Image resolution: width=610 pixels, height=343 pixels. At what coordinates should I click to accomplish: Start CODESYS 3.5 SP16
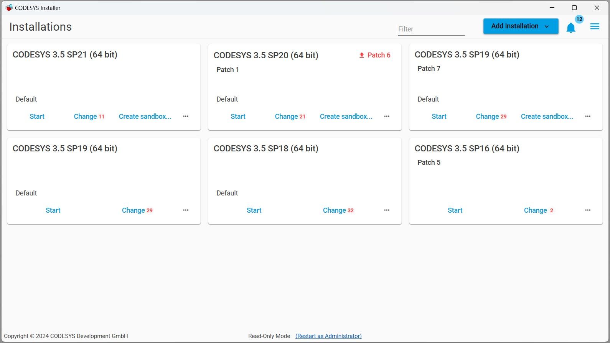click(455, 210)
